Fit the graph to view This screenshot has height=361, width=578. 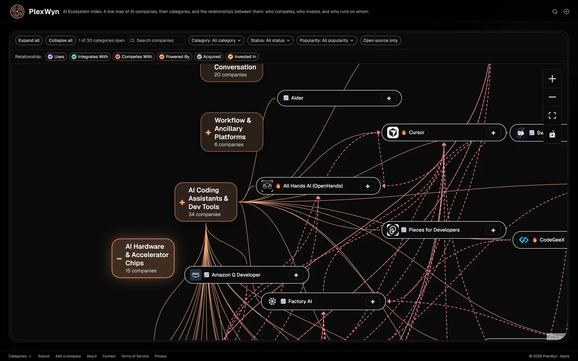pyautogui.click(x=552, y=116)
